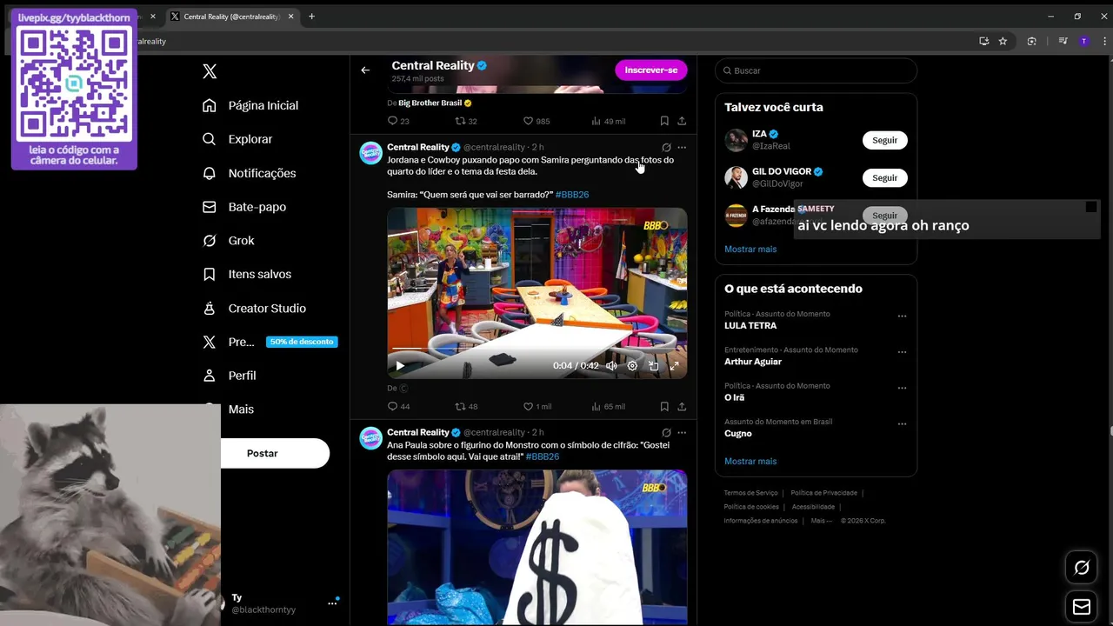Screen dimensions: 1113x626
Task: Play the BBB kitchen video
Action: coord(400,366)
